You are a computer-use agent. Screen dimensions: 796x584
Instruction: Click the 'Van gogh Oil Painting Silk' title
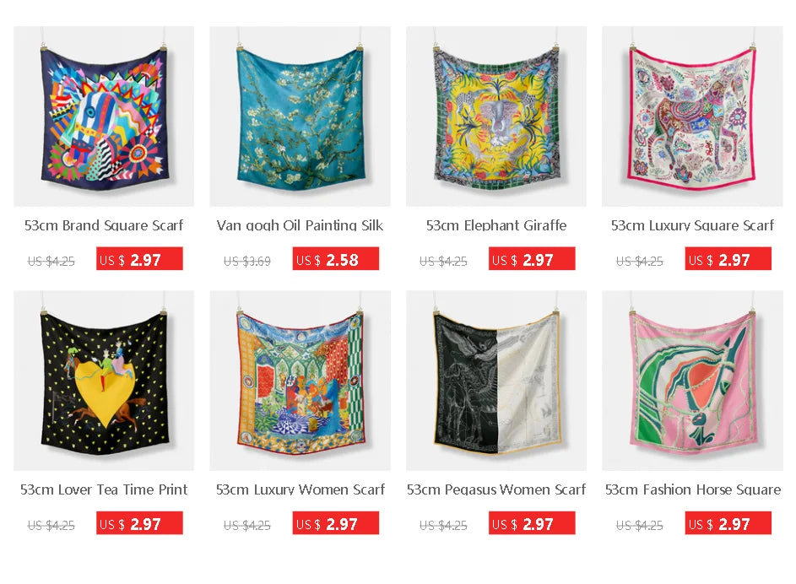(x=300, y=225)
